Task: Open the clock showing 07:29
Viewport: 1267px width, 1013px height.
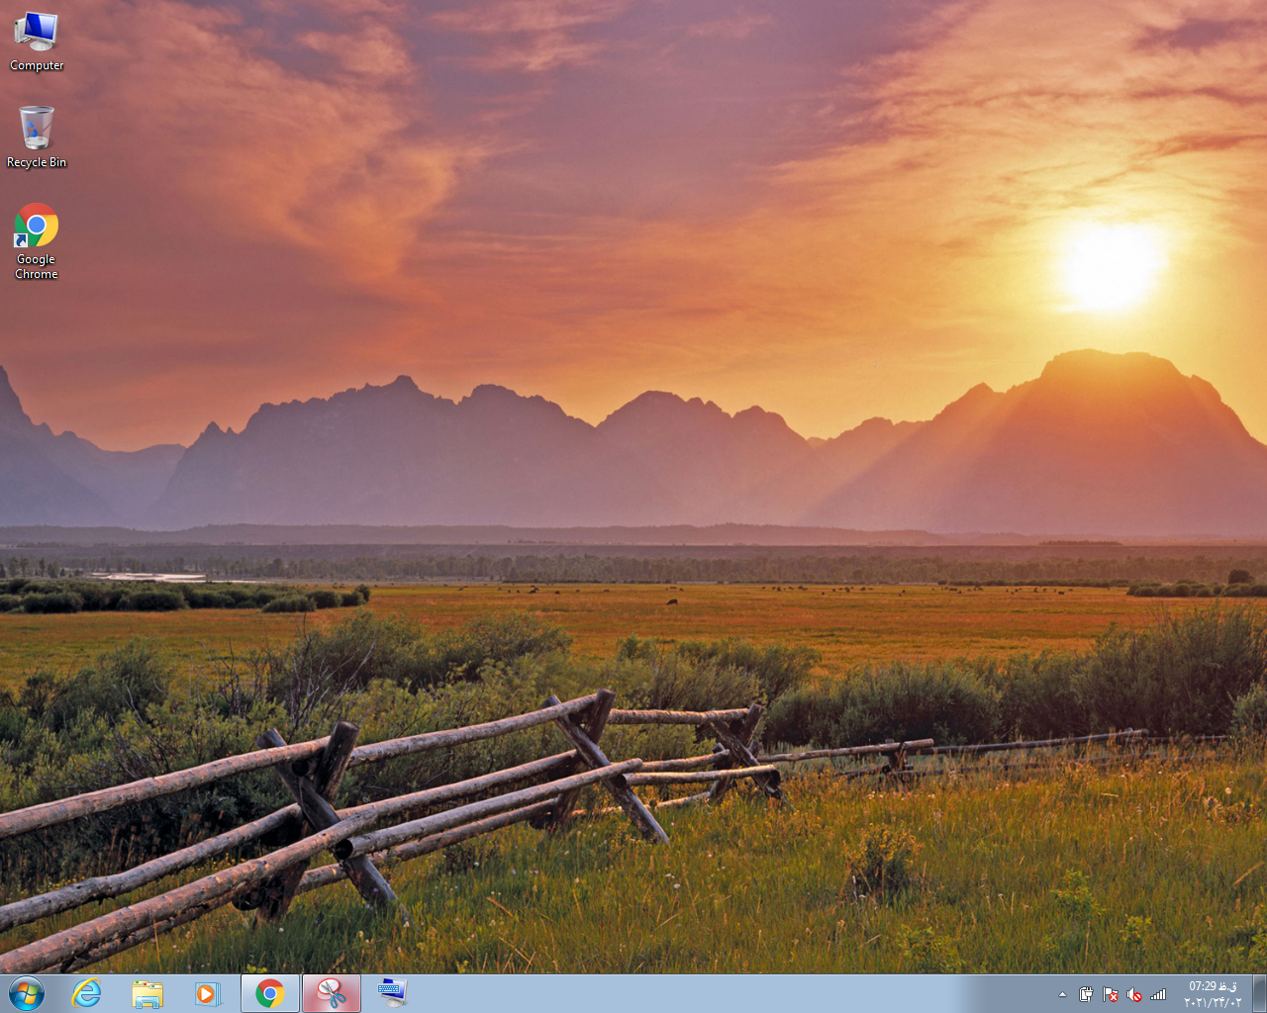Action: [x=1213, y=994]
